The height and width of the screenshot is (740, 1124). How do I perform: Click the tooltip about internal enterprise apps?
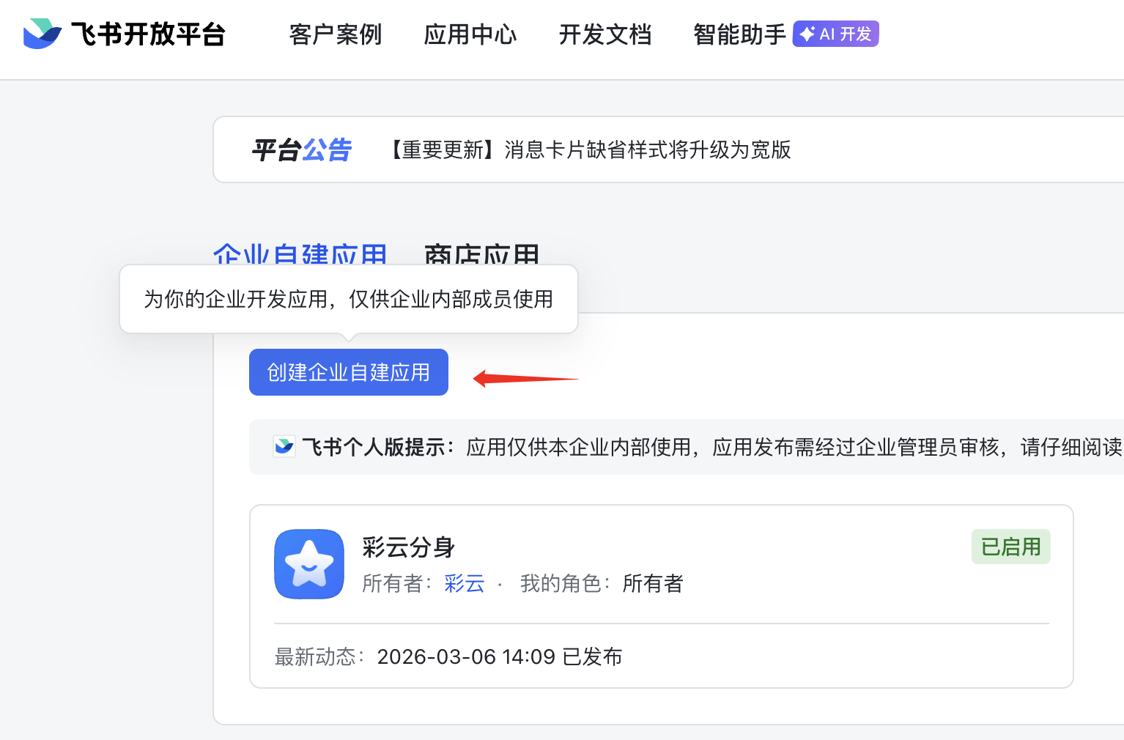point(349,299)
